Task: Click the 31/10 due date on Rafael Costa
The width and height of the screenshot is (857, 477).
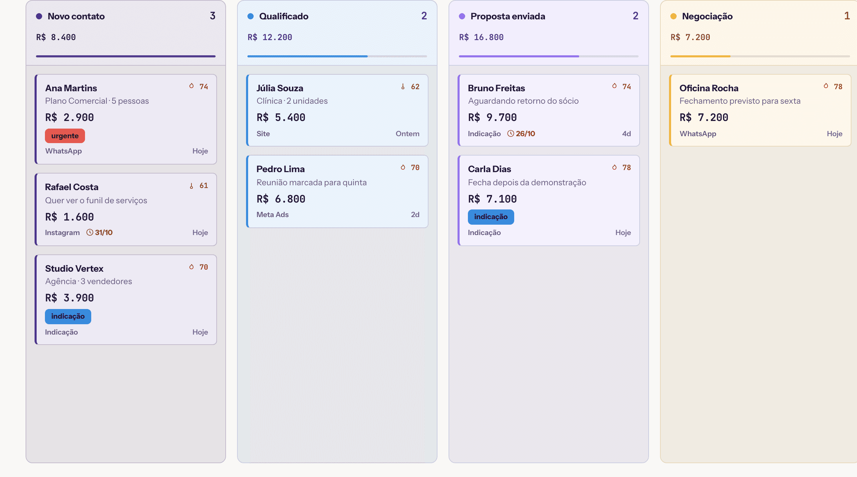Action: point(104,232)
